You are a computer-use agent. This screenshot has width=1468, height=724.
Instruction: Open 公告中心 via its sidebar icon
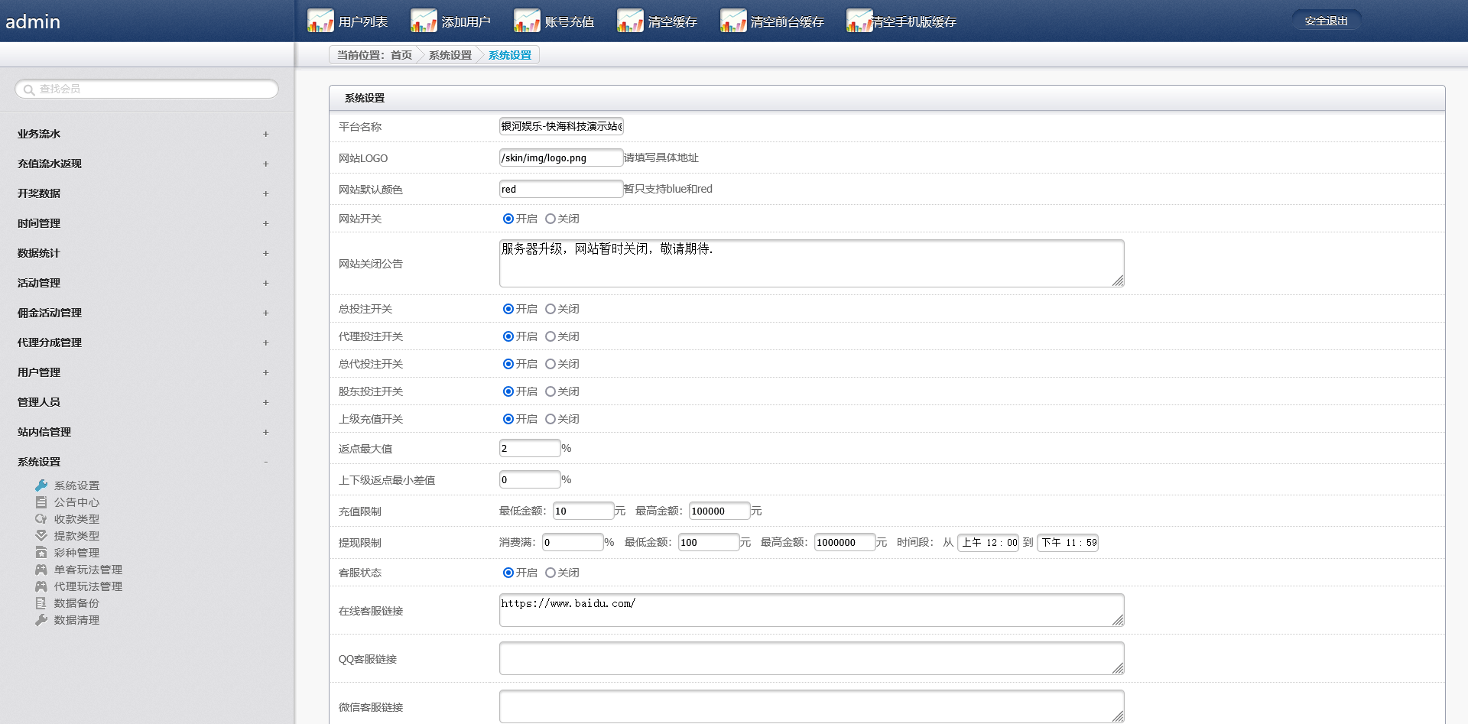(x=41, y=502)
